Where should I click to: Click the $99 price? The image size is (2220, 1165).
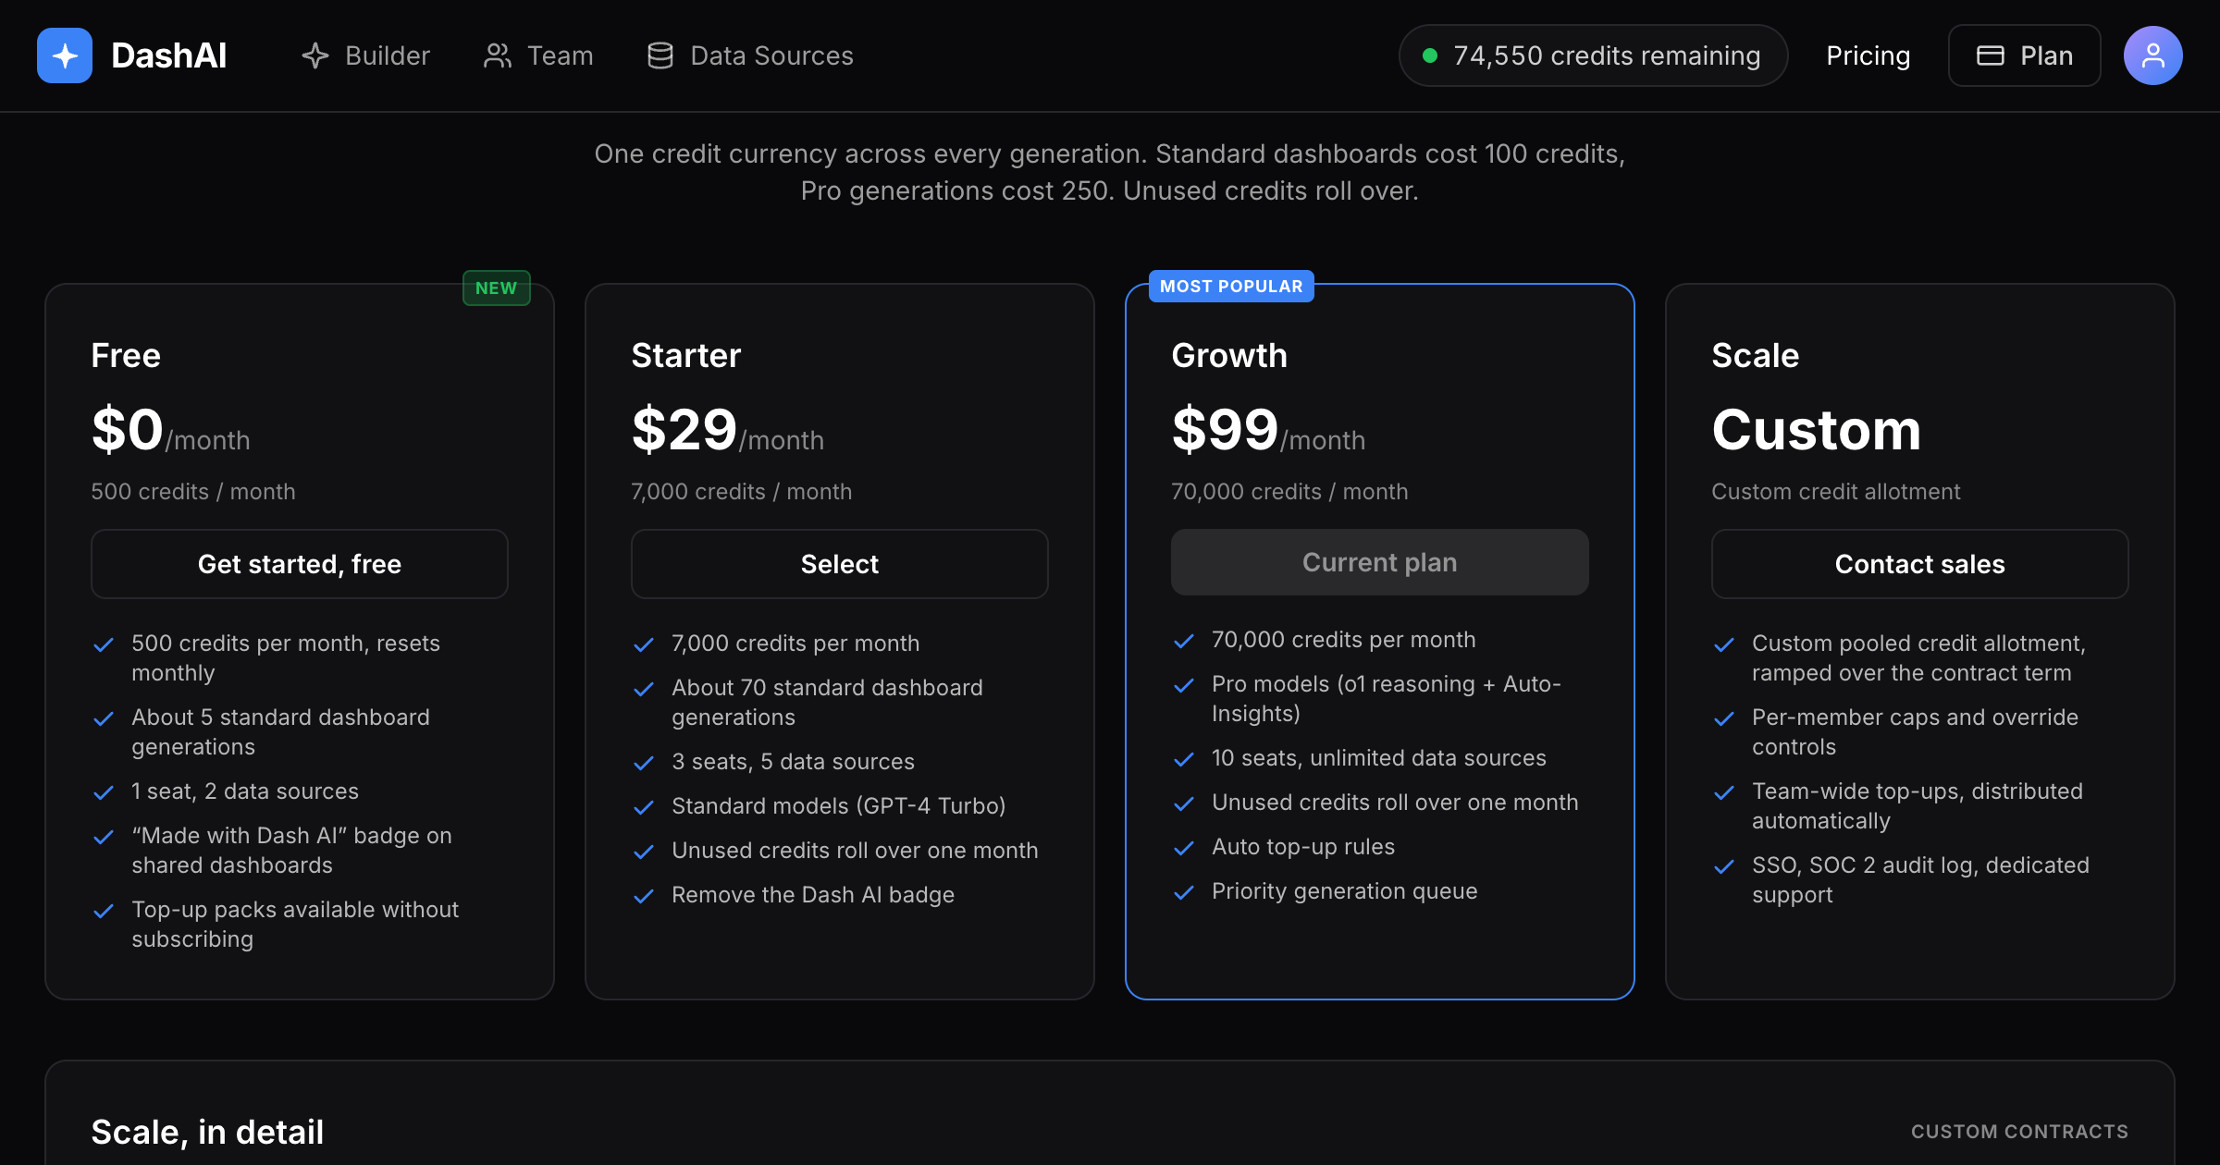1226,430
